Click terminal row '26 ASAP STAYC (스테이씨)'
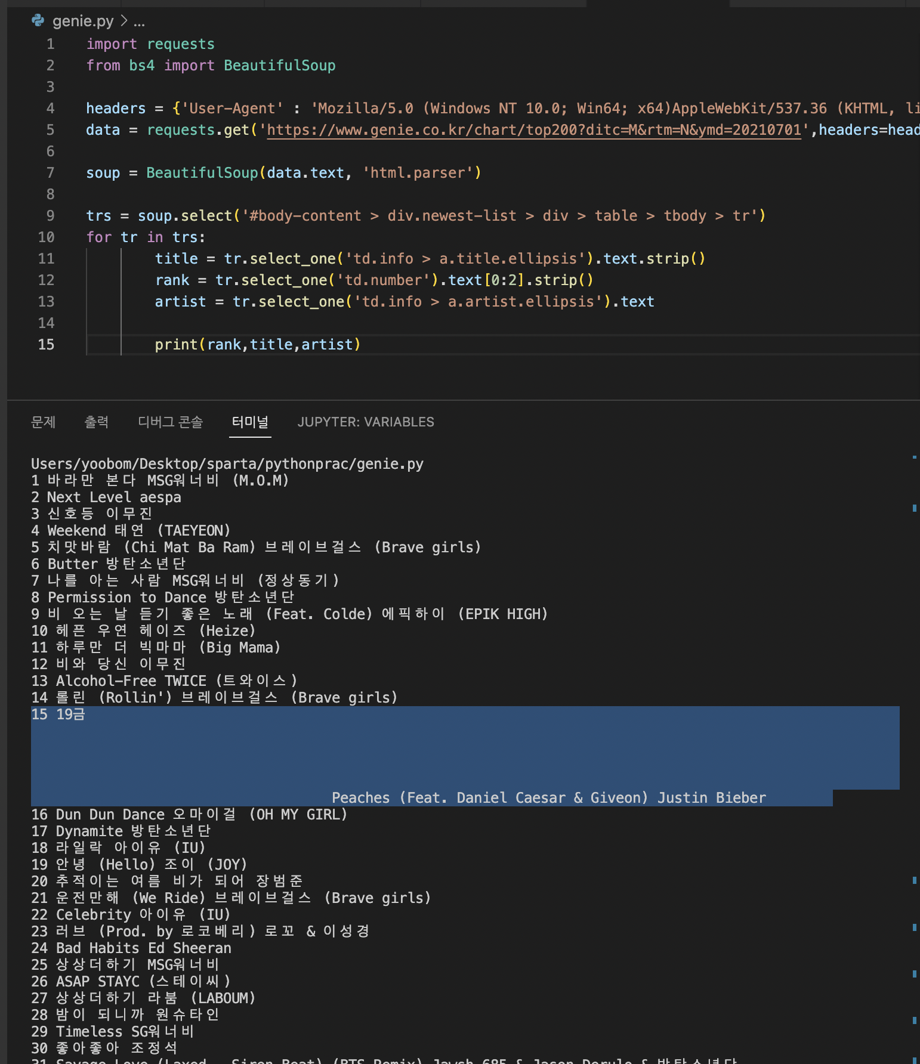Viewport: 920px width, 1064px height. coord(131,982)
